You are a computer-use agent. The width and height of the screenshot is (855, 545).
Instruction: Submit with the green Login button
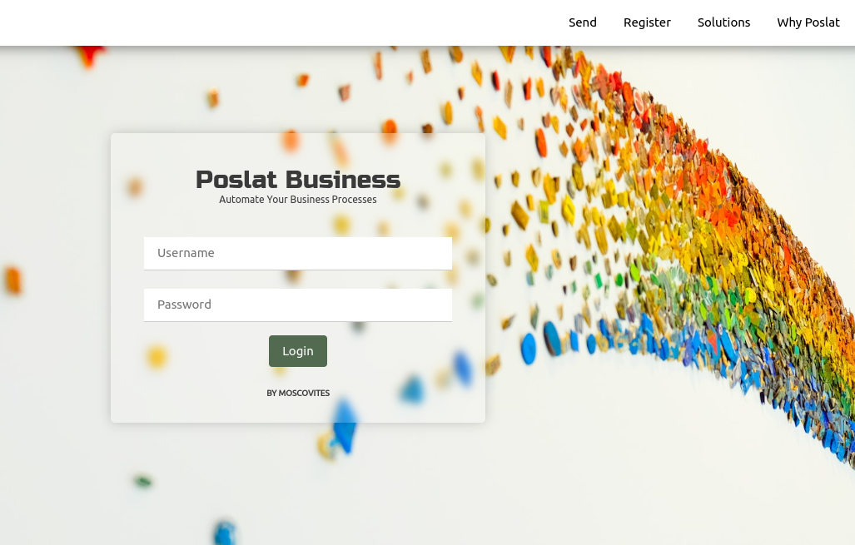298,351
